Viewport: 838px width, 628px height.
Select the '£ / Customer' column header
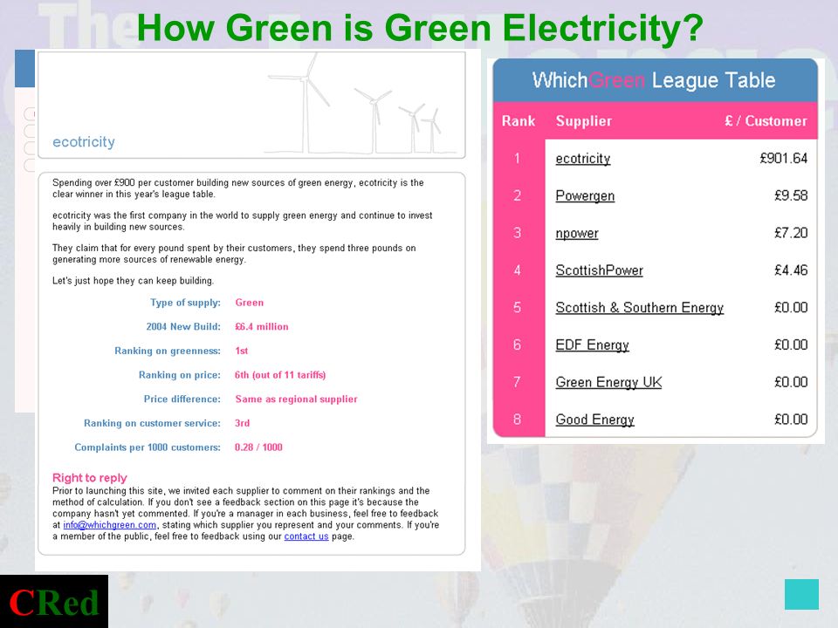(x=766, y=121)
